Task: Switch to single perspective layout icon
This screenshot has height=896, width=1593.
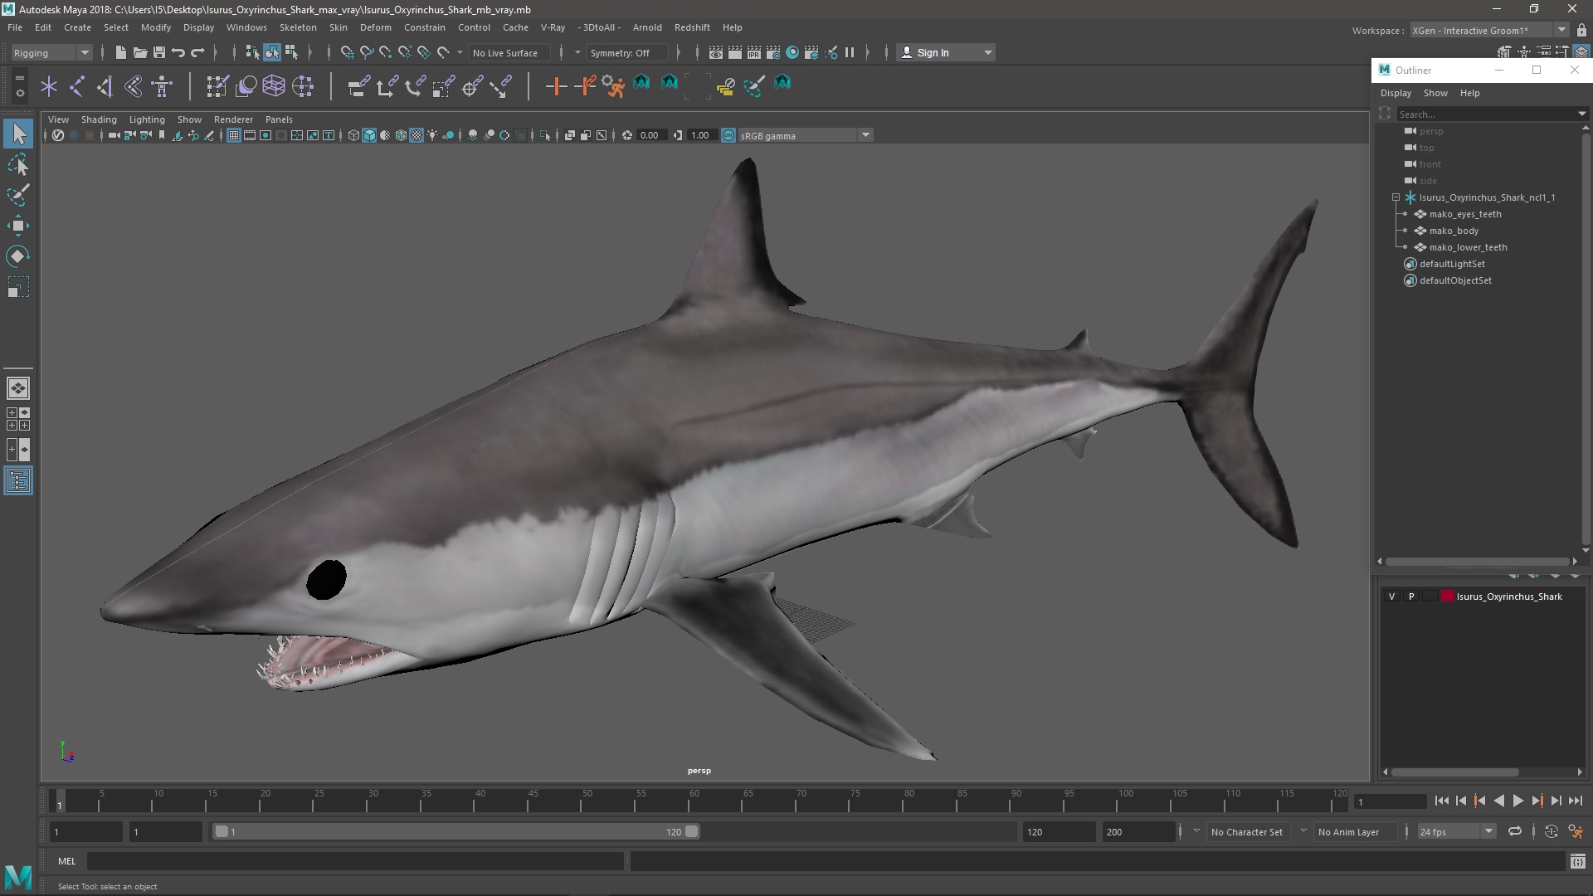Action: tap(18, 387)
